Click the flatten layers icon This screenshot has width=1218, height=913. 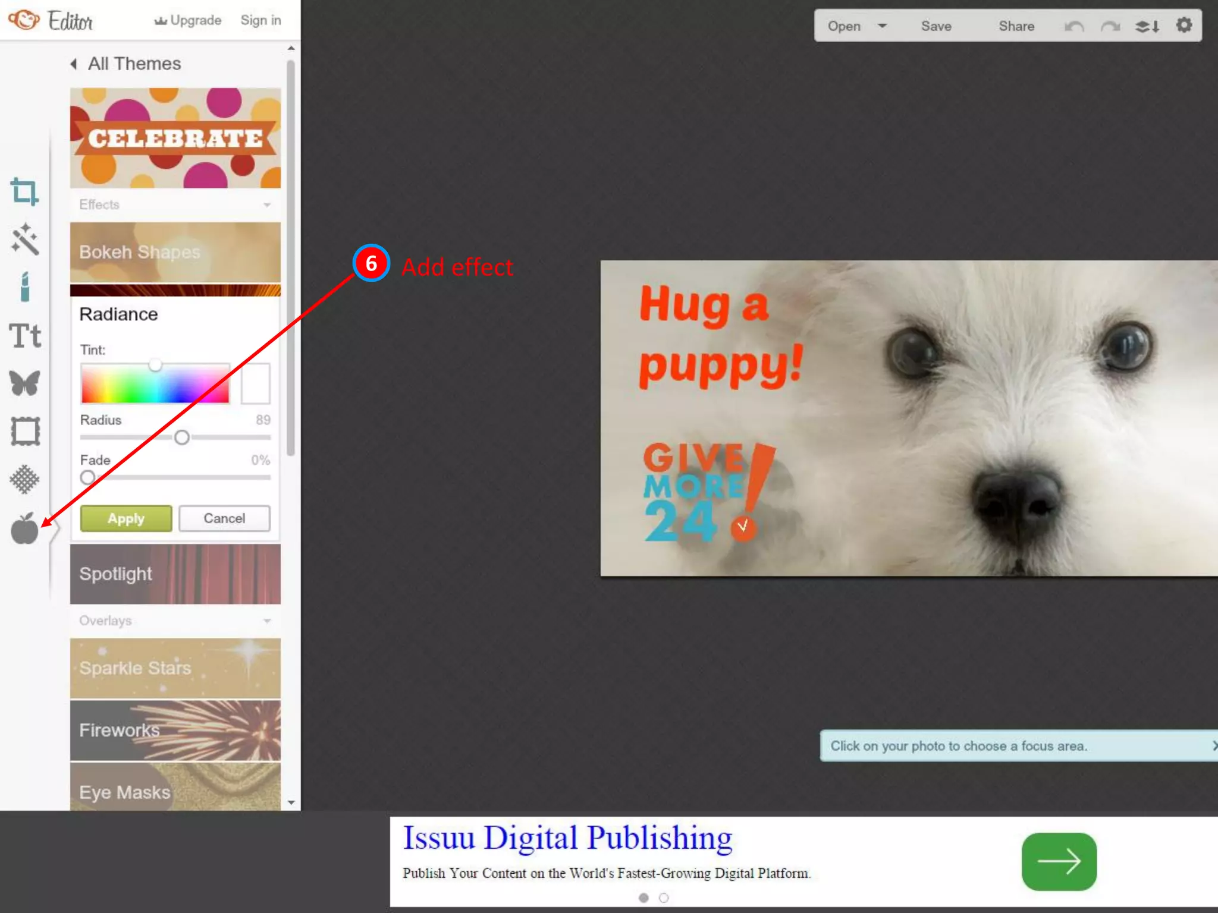(x=1147, y=26)
